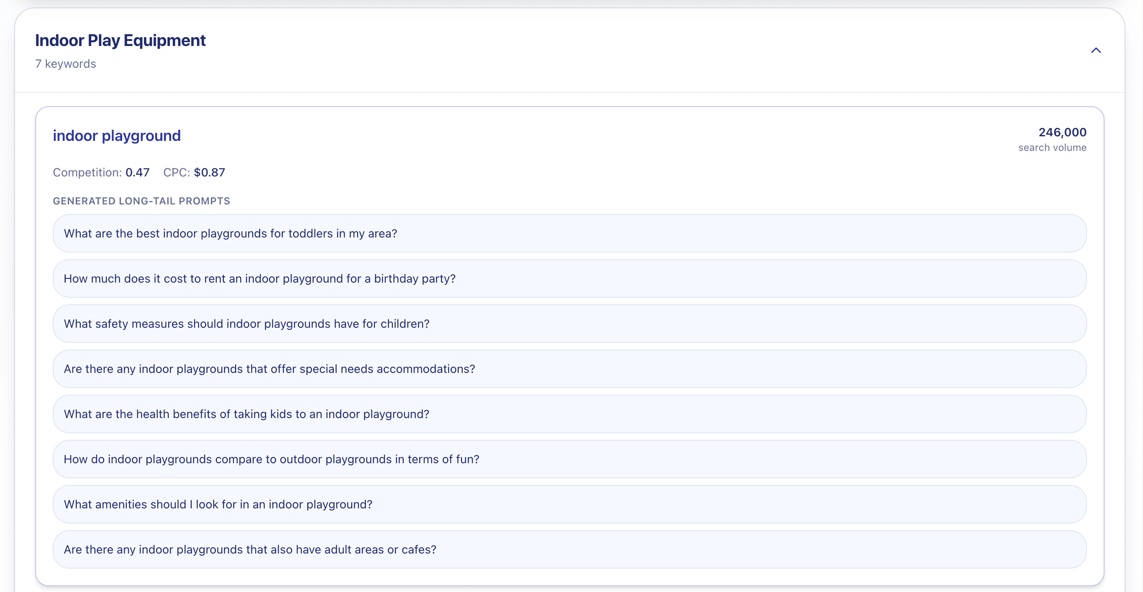Select prompt about best playgrounds for toddlers
1143x592 pixels.
tap(230, 234)
